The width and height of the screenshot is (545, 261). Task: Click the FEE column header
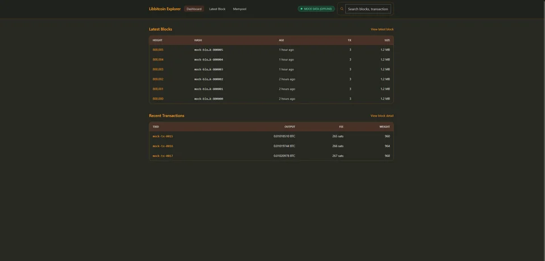click(341, 127)
